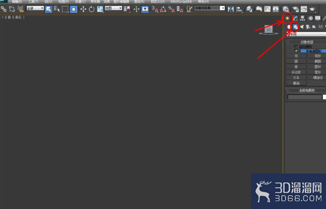
Task: Click the 文本 (Text) button
Action: (296, 77)
